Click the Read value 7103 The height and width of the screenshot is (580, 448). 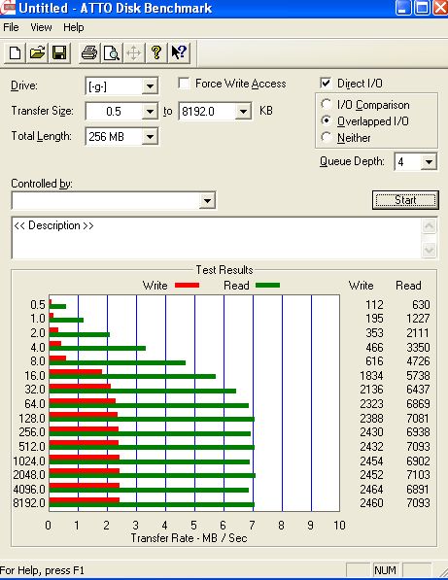[418, 474]
